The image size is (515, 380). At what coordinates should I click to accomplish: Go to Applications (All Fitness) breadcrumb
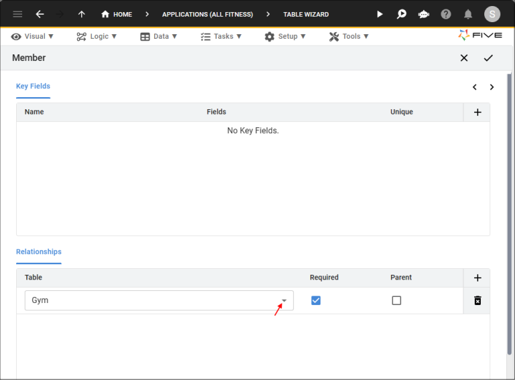[207, 14]
